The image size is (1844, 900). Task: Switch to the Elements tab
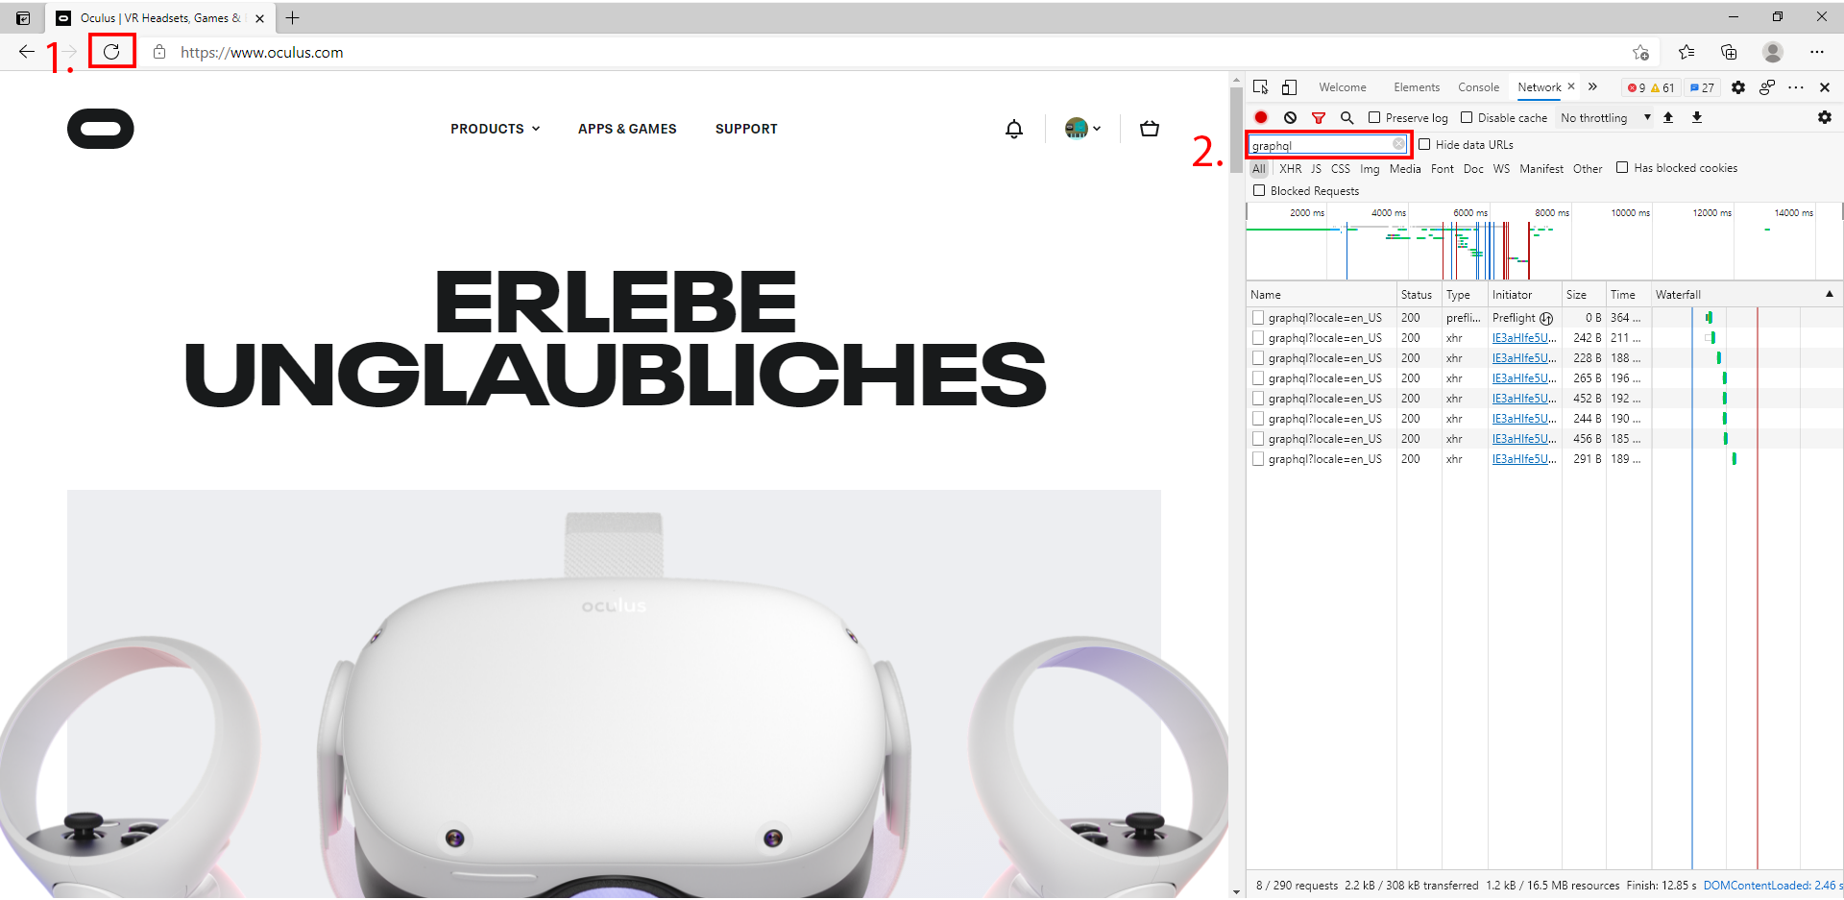pos(1417,87)
